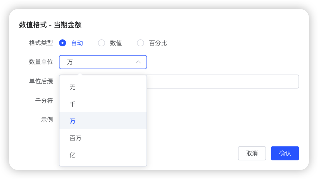Select the 自动 format type radio button
Viewport: 318px width, 179px height.
coord(62,43)
